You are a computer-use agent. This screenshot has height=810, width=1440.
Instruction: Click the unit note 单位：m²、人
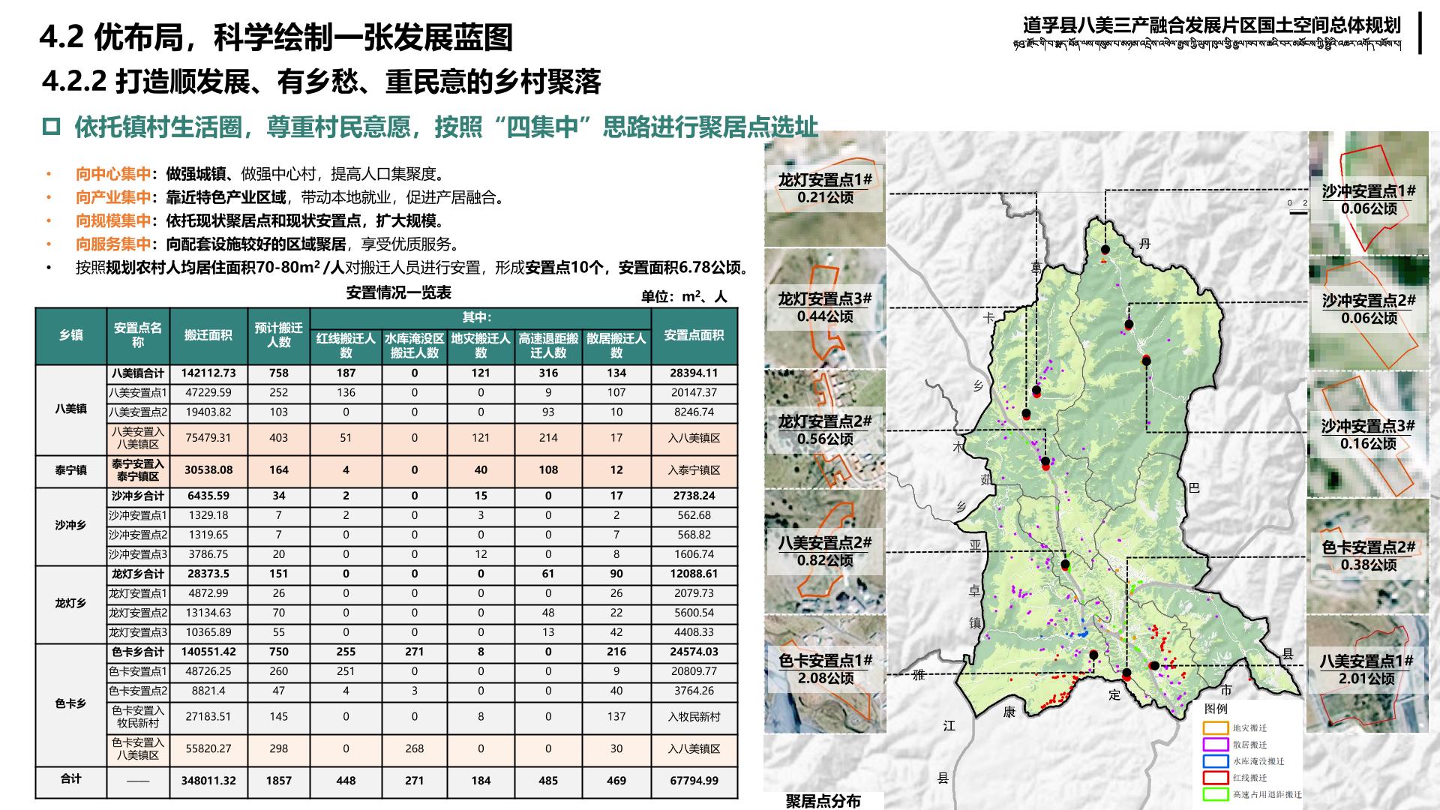(x=684, y=297)
